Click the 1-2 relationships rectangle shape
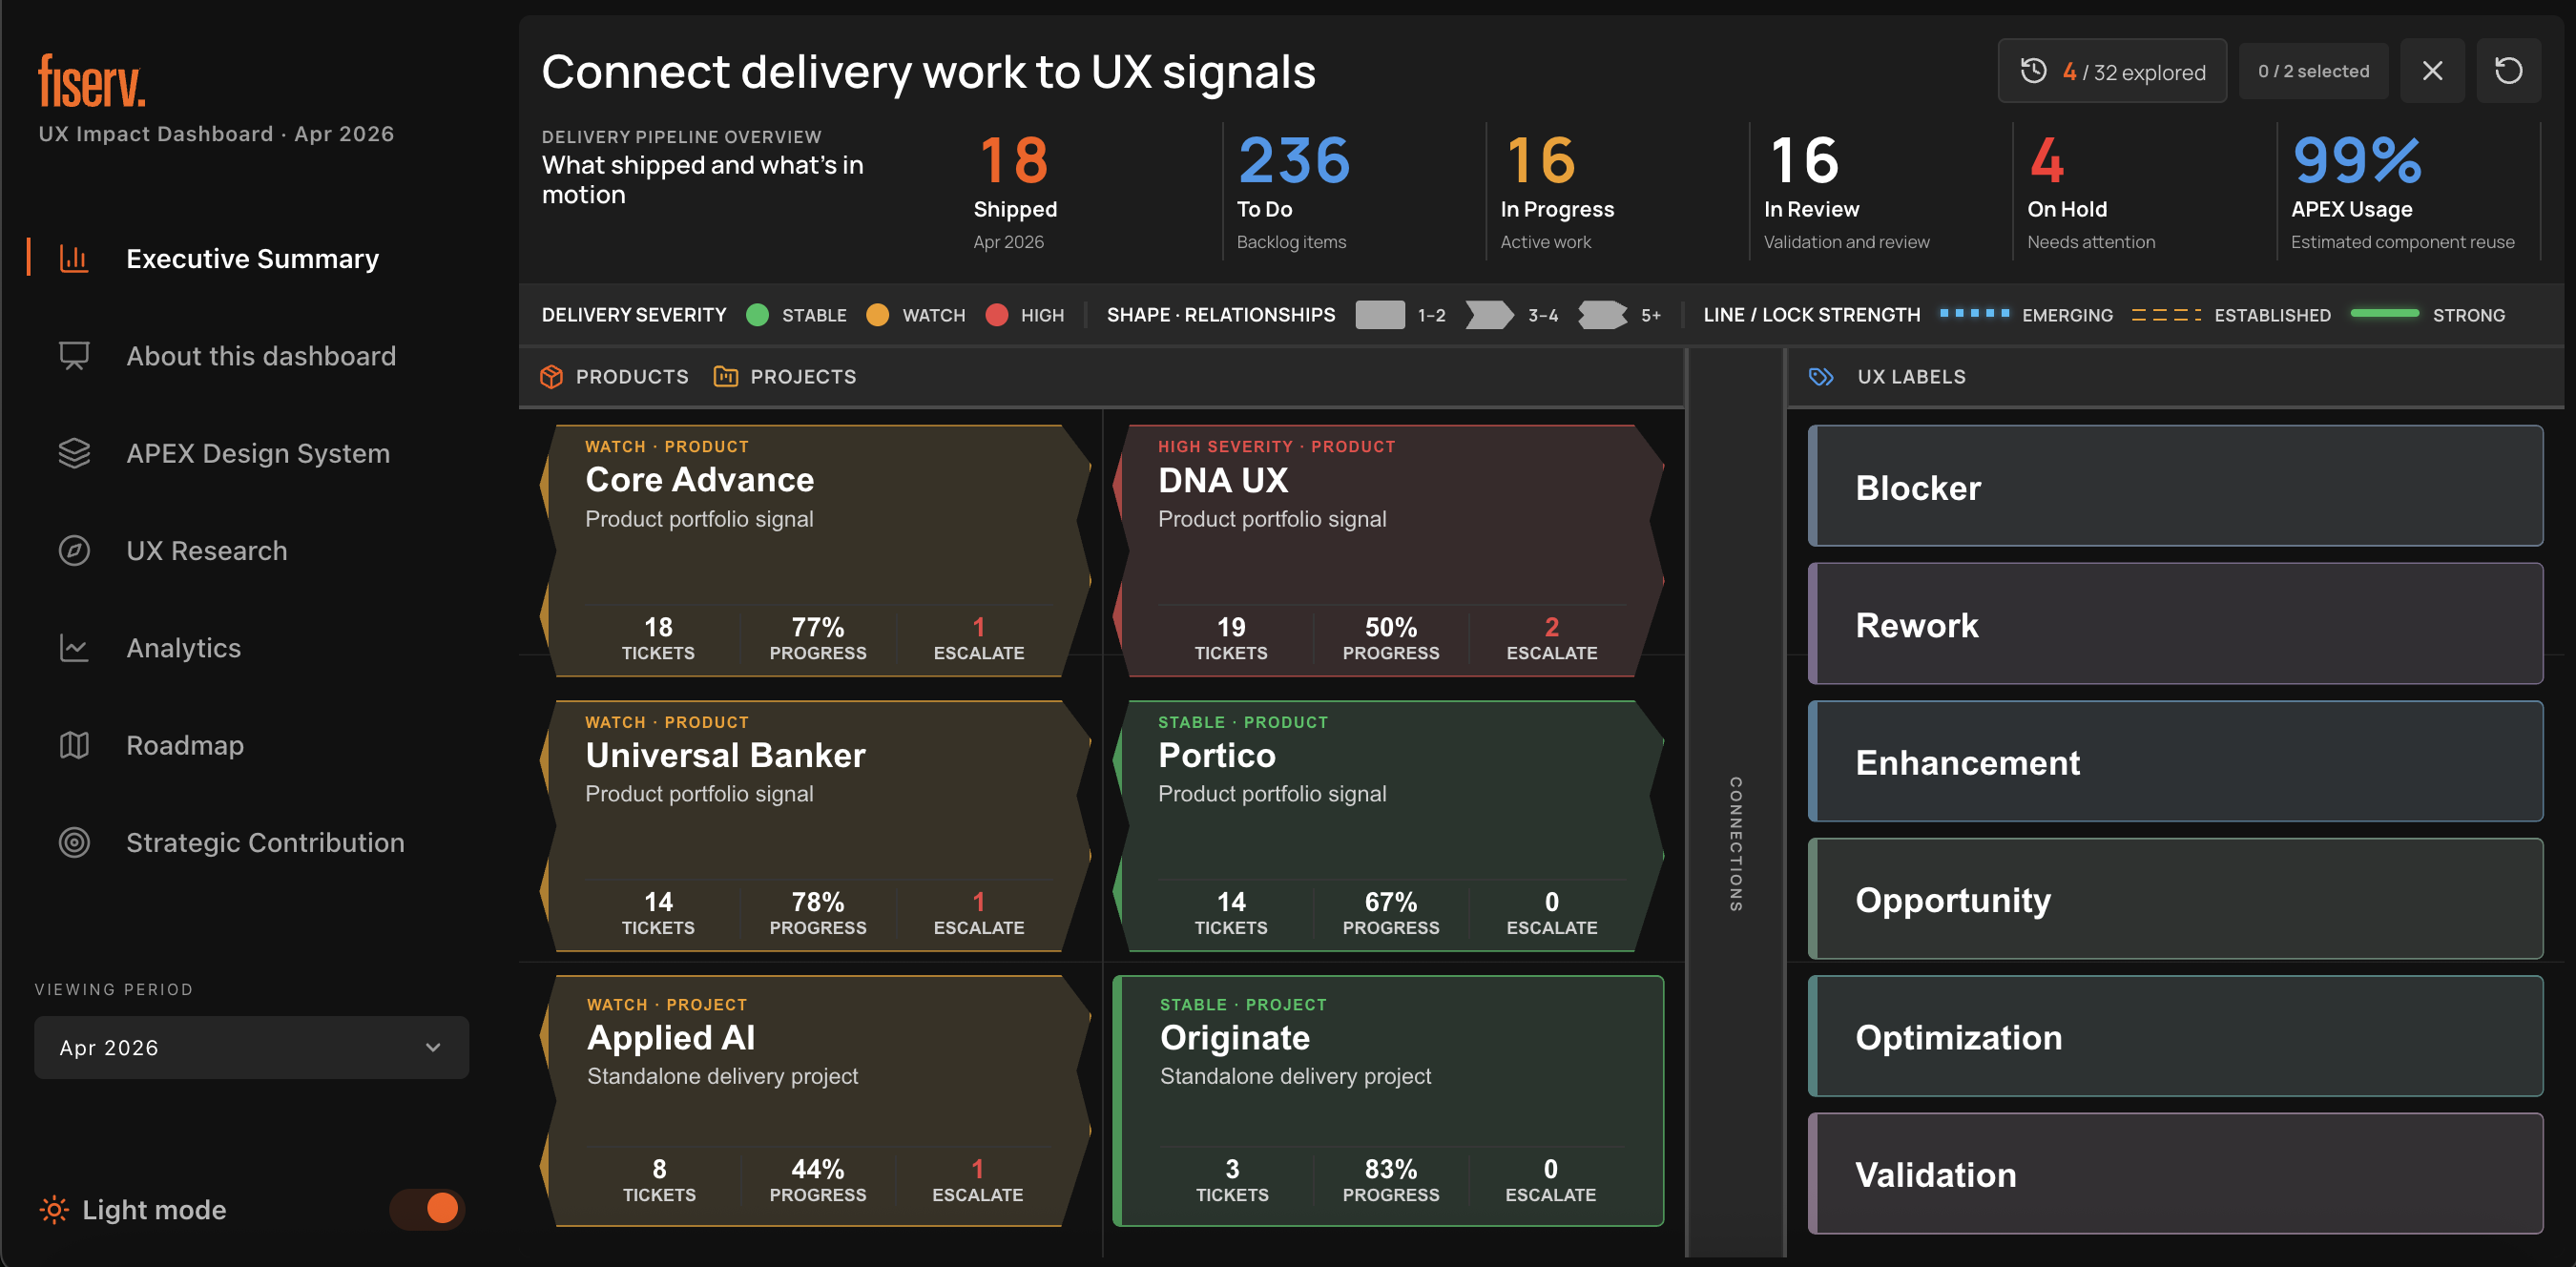Image resolution: width=2576 pixels, height=1267 pixels. [x=1380, y=315]
